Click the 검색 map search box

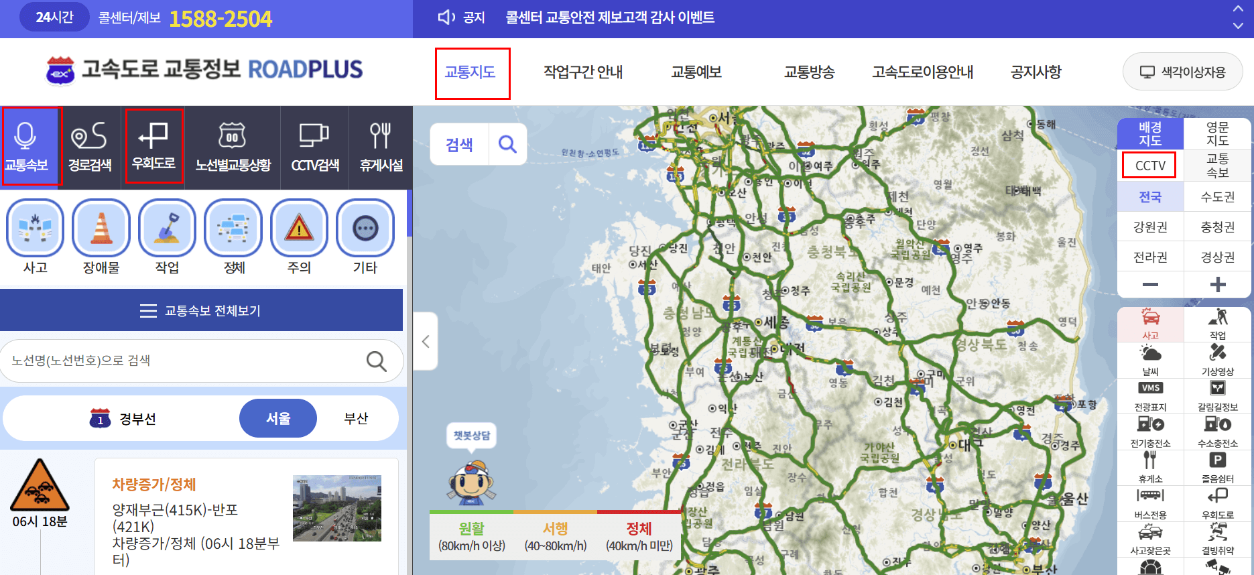(460, 144)
